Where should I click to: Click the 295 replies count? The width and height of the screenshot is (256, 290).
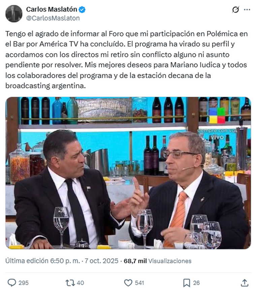coord(24,283)
